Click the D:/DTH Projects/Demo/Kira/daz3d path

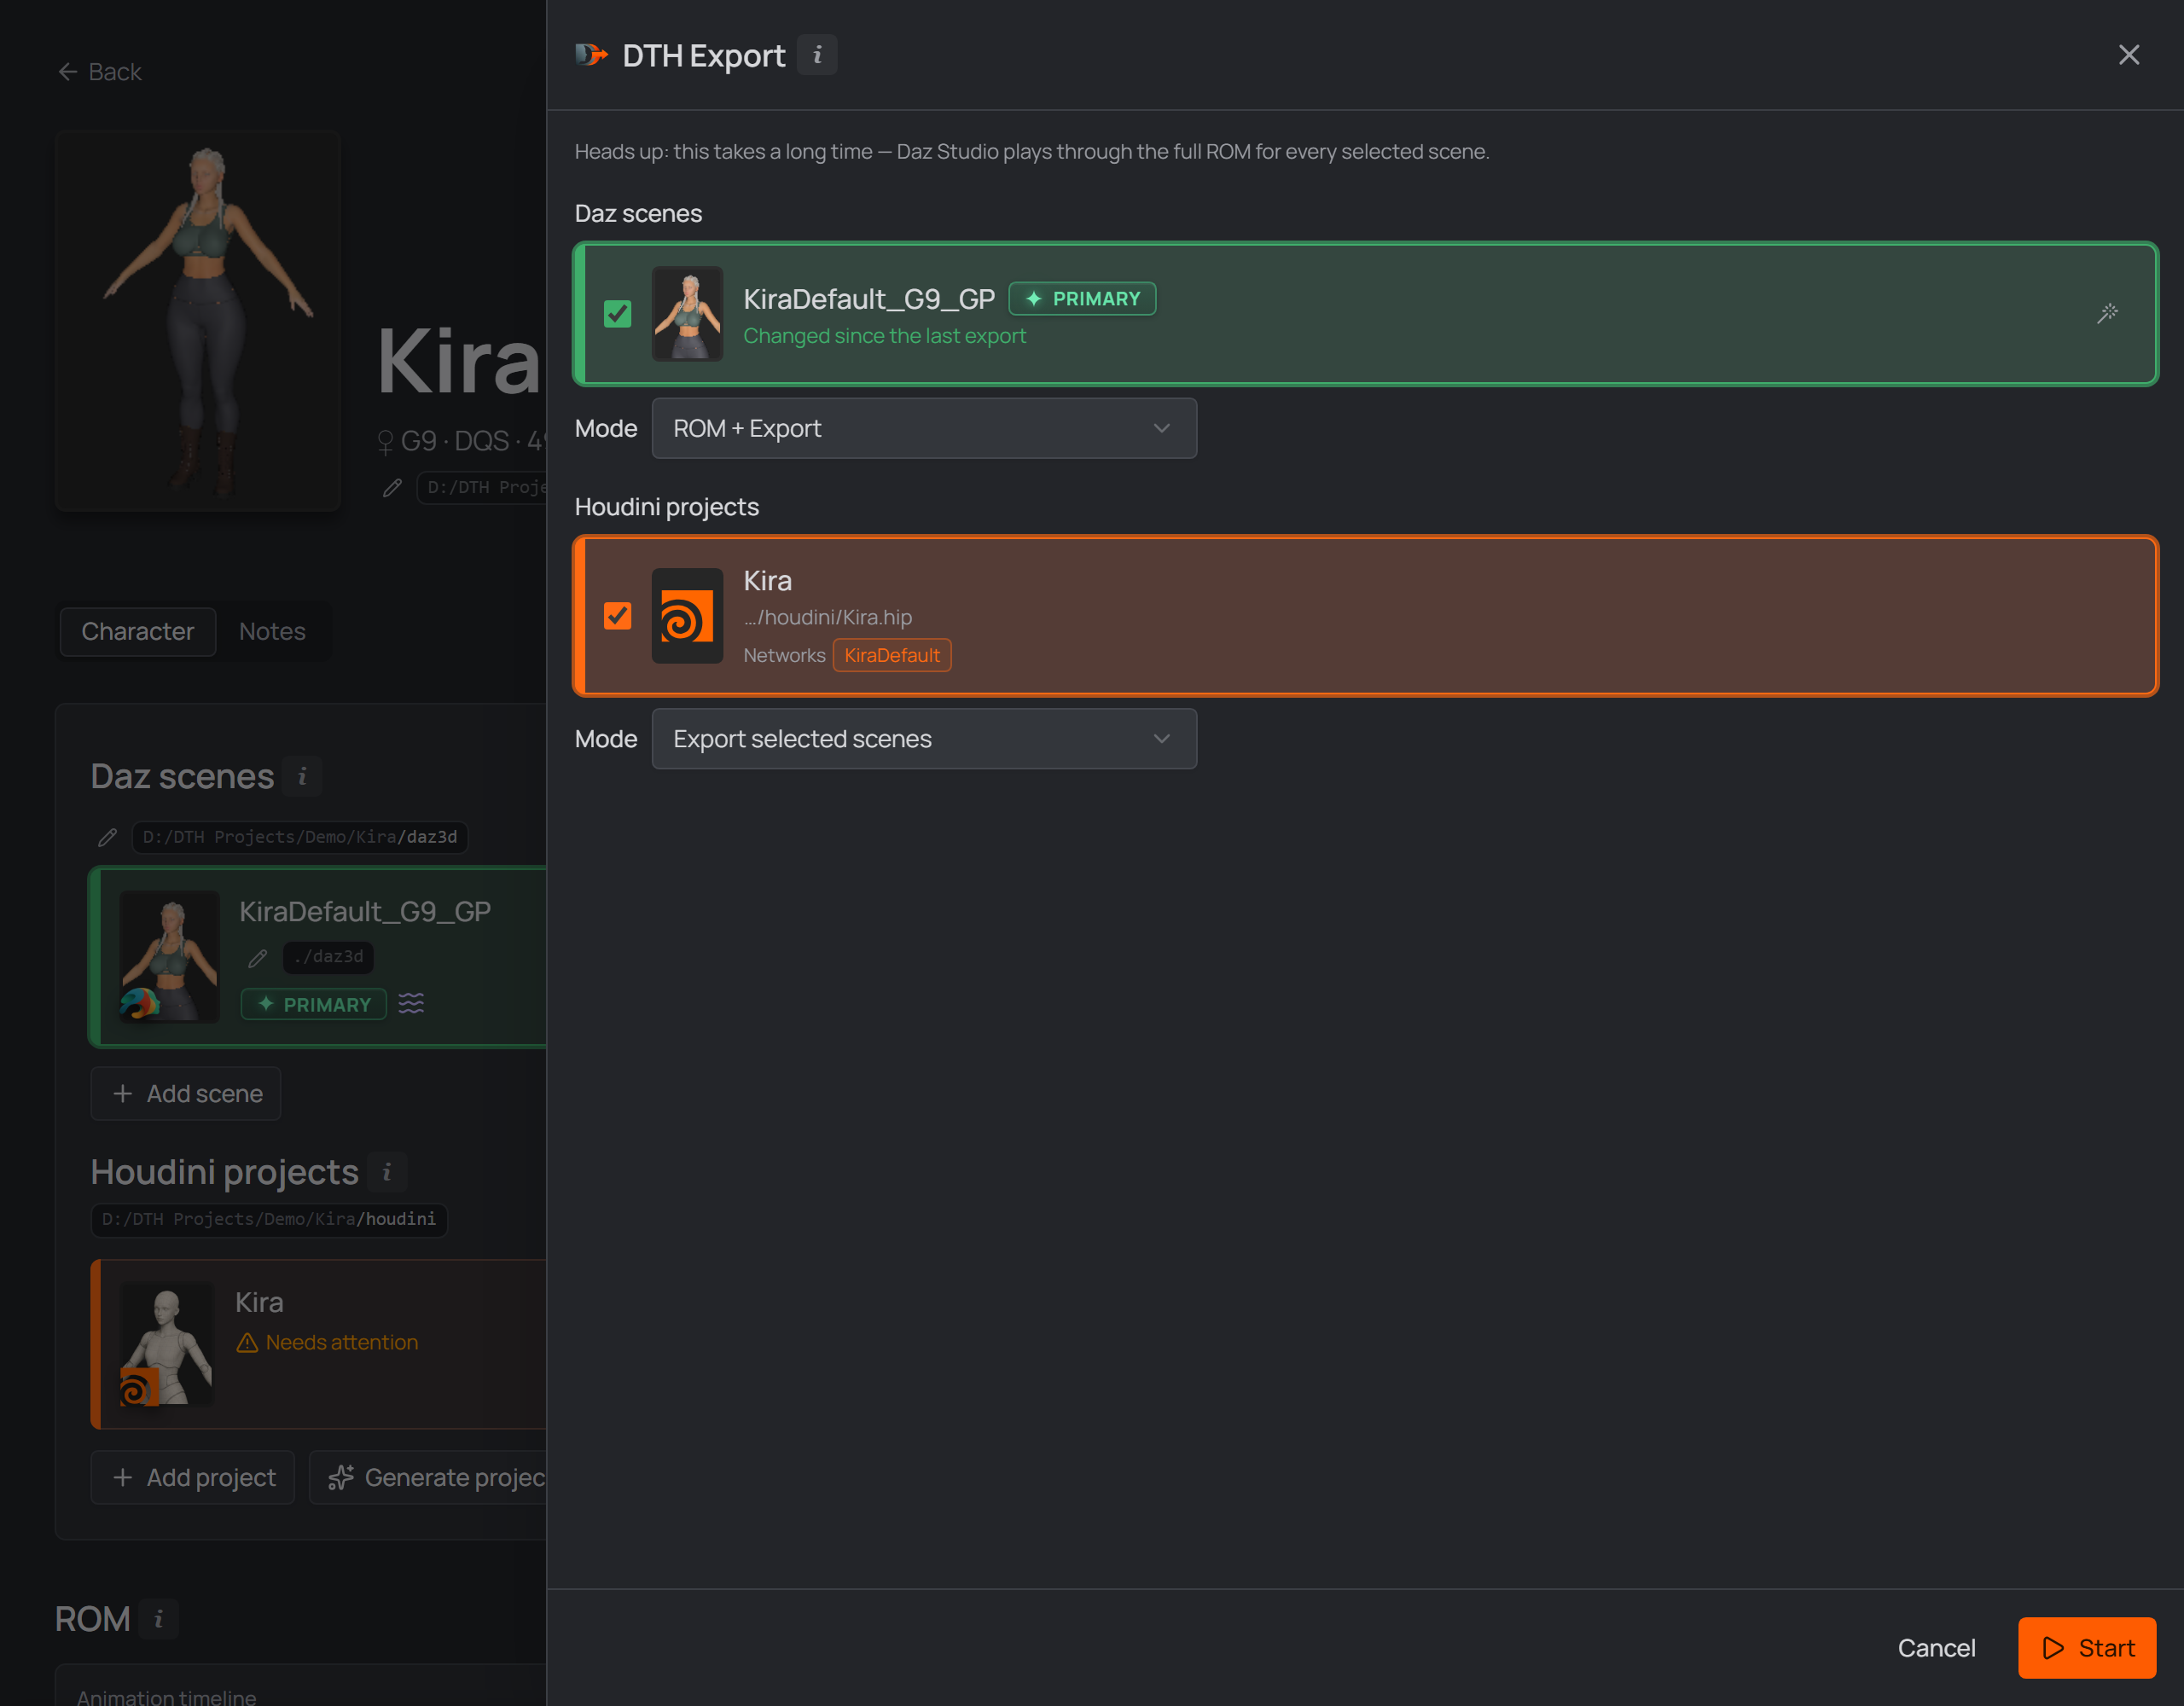[x=300, y=837]
